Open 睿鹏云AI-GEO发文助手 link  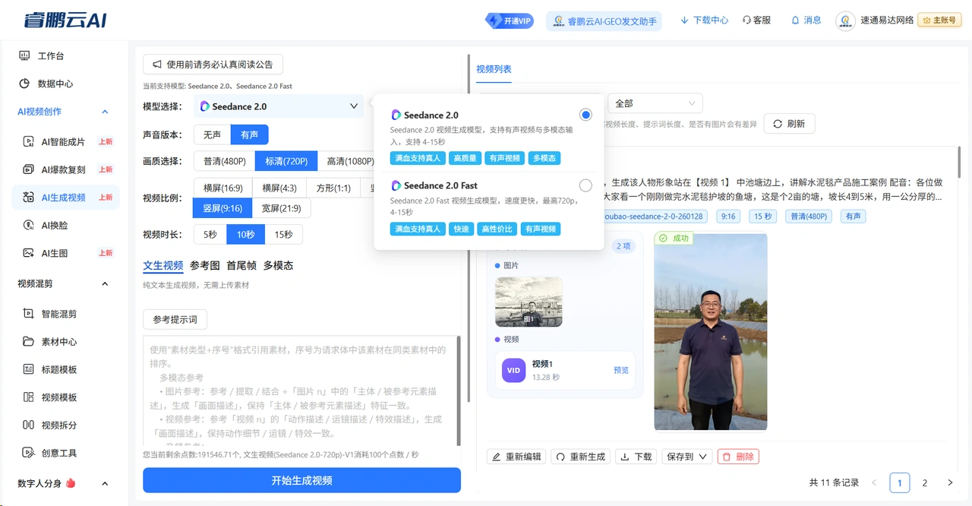[604, 21]
